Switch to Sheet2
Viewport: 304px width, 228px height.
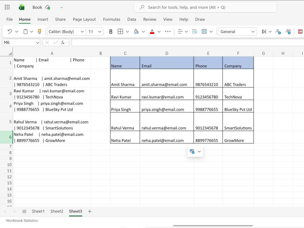pos(57,211)
